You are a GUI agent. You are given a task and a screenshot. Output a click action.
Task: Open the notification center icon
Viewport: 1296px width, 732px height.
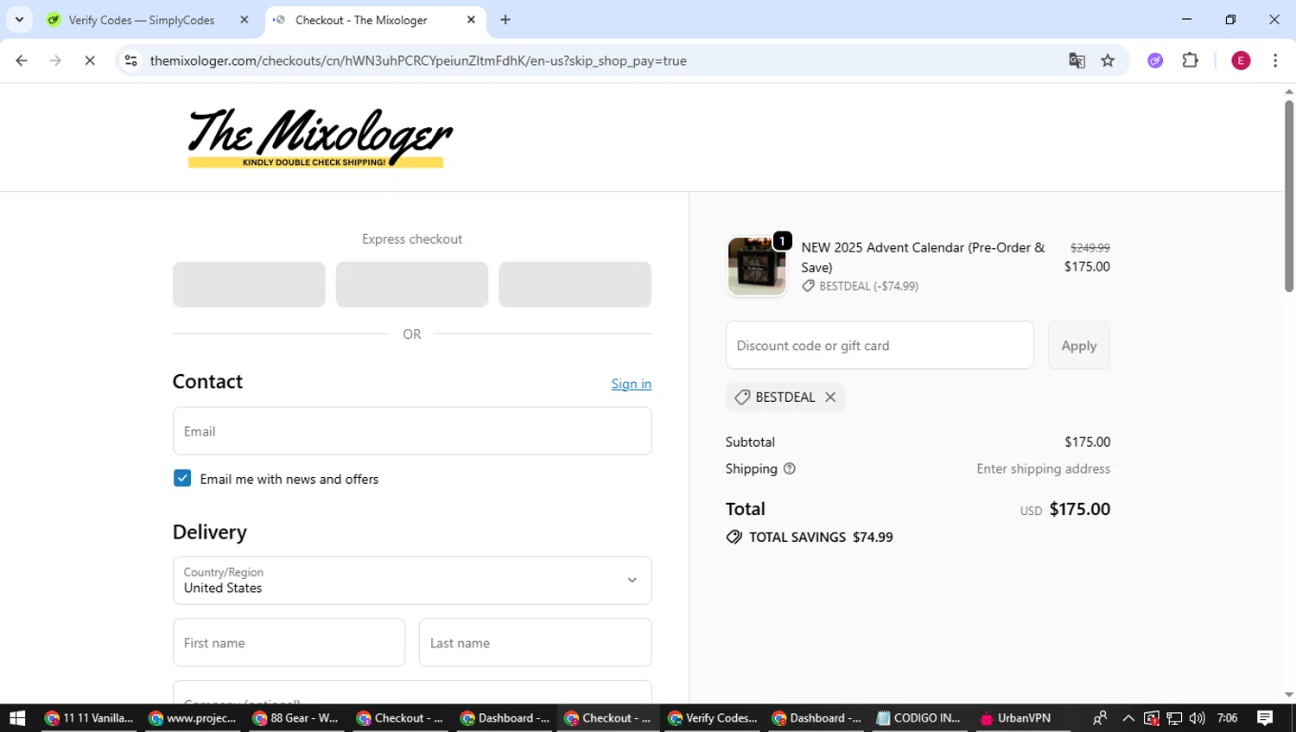click(x=1265, y=718)
